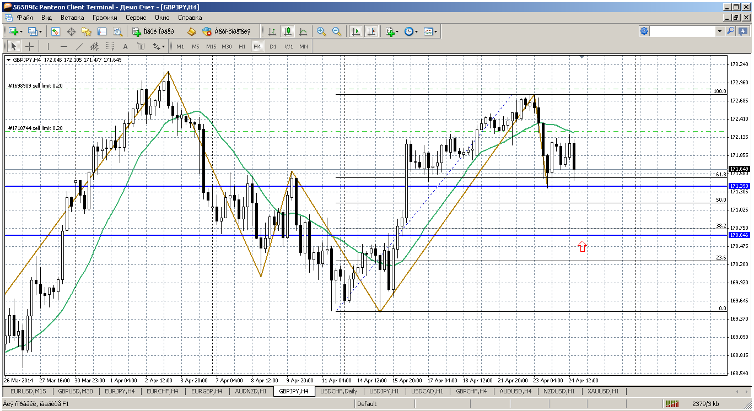Open the MetaEditor yellow book icon

click(x=191, y=31)
